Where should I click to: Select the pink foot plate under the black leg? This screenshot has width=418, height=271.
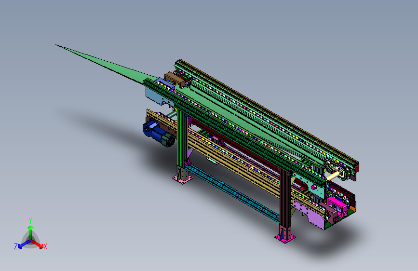coord(285,237)
